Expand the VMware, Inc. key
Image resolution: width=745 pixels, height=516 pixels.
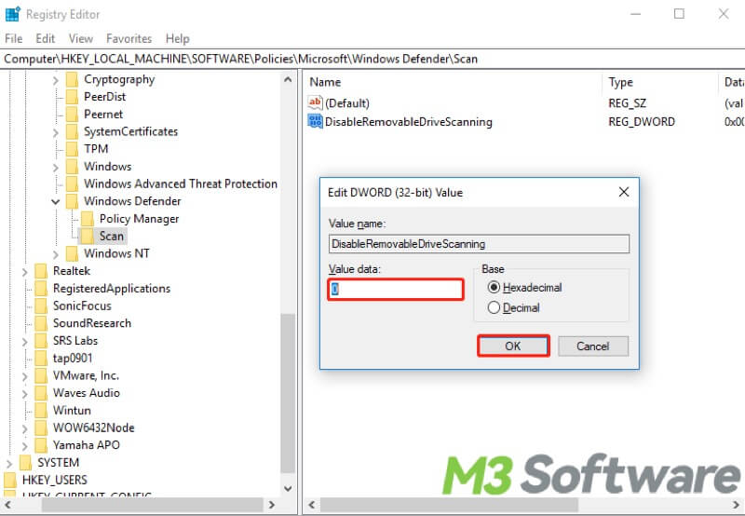[25, 376]
